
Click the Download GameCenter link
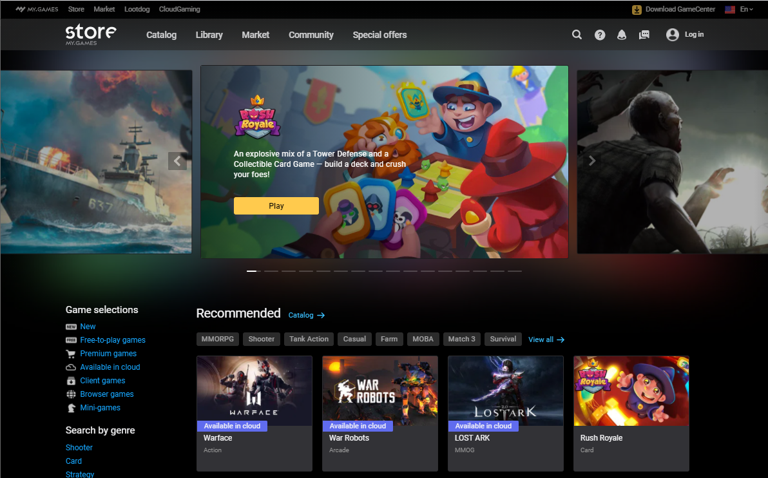(680, 9)
